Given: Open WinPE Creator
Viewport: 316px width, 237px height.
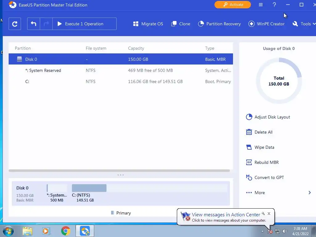Looking at the screenshot, I should coord(266,24).
